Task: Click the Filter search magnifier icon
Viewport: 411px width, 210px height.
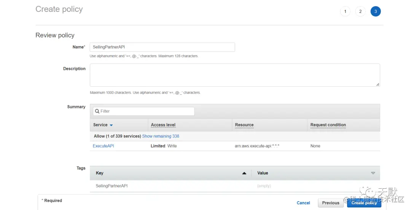Action: (97, 111)
